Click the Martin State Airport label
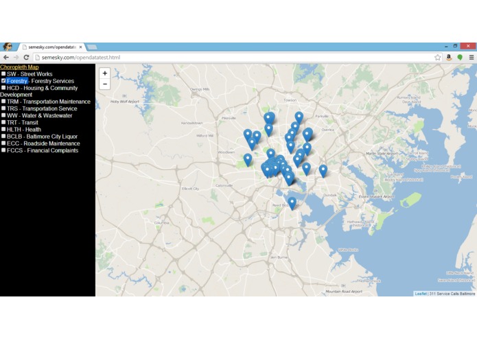Screen dimensions: 477x339 (x=382, y=154)
